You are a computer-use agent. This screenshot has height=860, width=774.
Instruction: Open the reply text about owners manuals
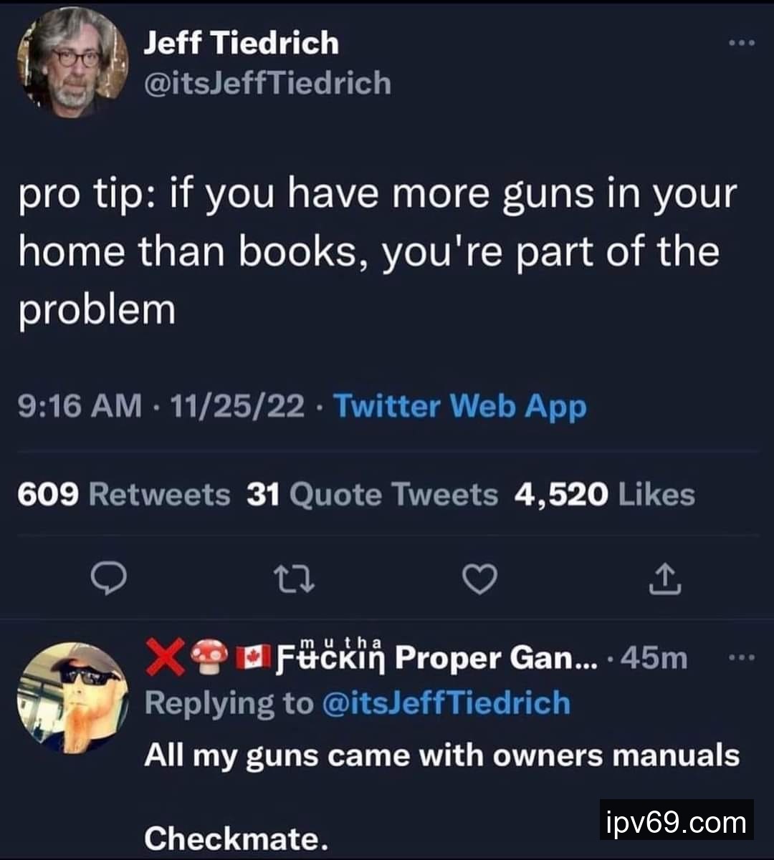pos(441,795)
